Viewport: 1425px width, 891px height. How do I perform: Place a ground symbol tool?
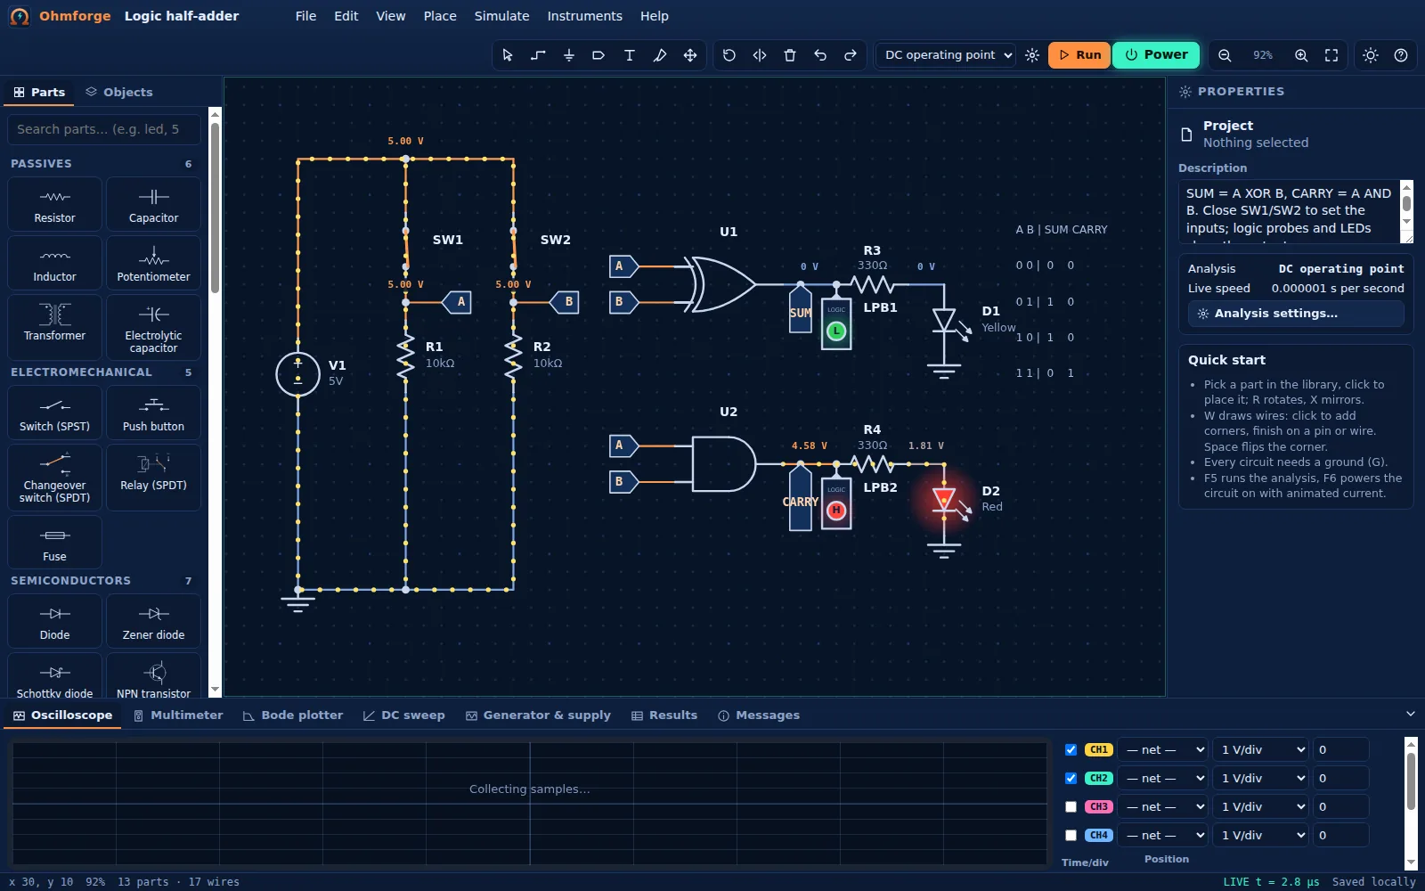[x=568, y=55]
